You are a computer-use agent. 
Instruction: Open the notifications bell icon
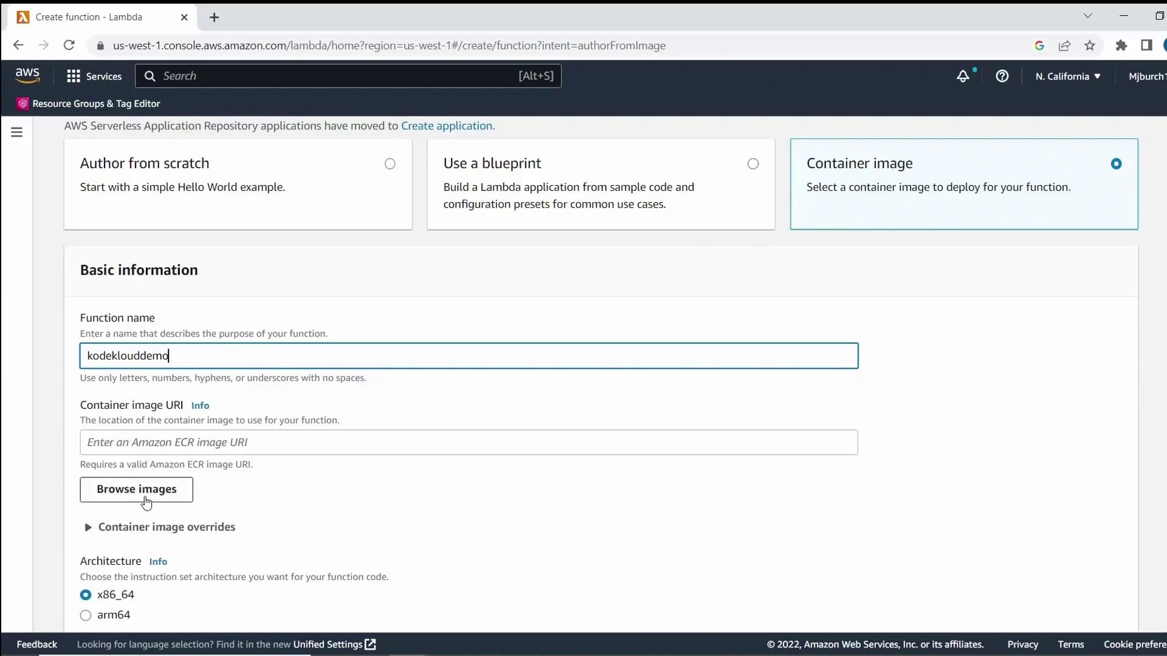click(x=963, y=76)
